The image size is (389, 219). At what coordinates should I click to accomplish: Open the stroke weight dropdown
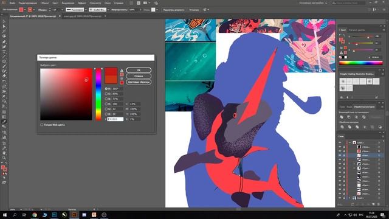pyautogui.click(x=62, y=10)
